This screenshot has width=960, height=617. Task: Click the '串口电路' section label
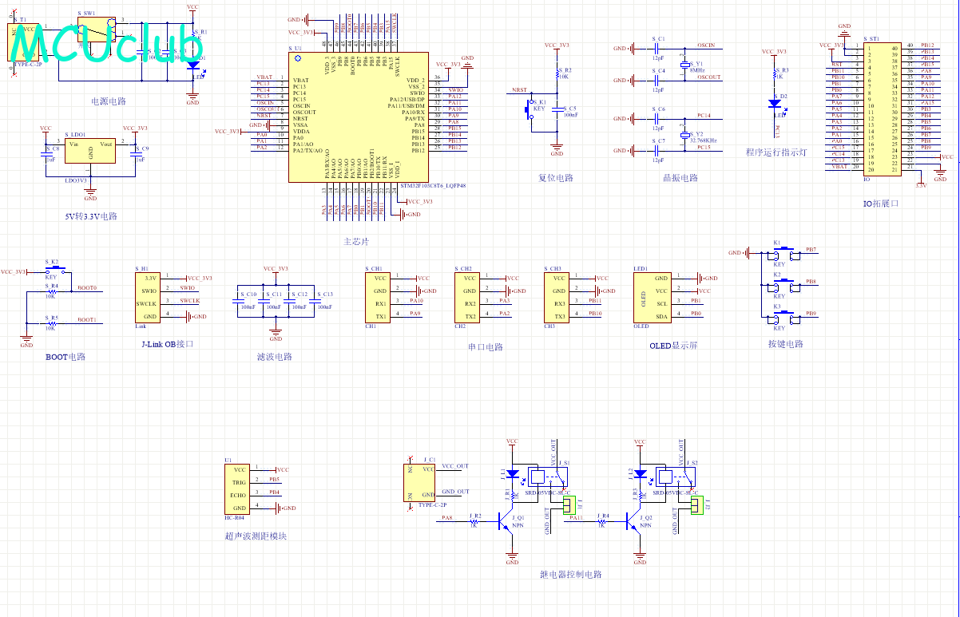486,347
